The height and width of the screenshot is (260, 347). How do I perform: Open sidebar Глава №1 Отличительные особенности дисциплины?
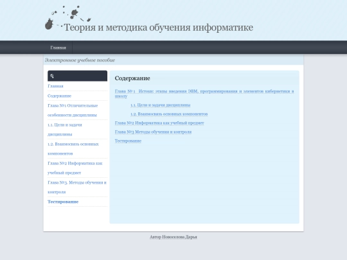point(73,110)
